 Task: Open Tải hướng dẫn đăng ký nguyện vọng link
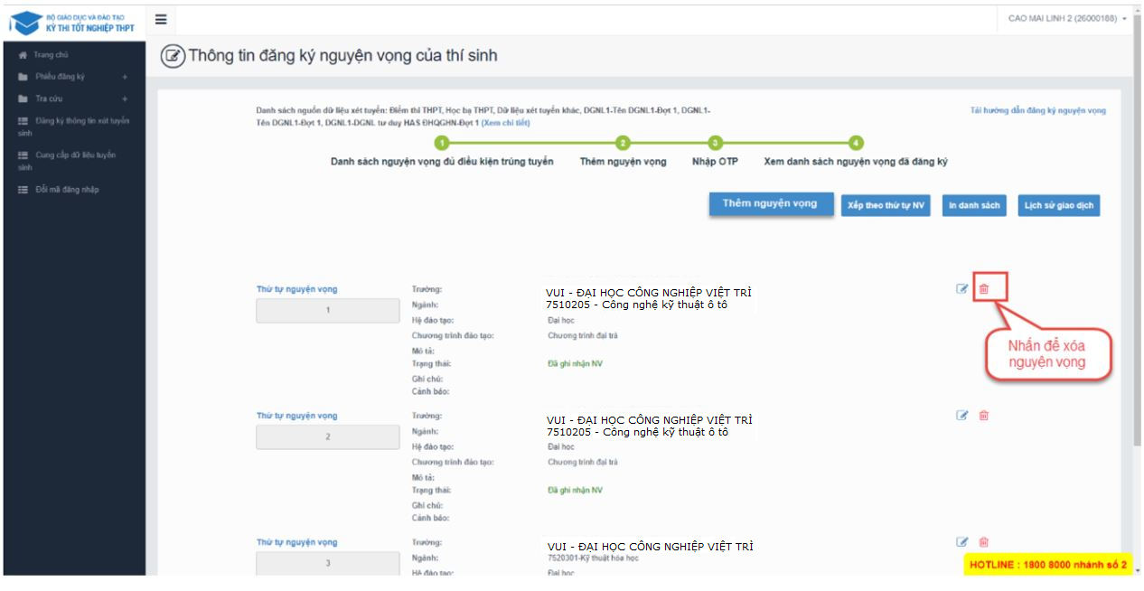1037,111
